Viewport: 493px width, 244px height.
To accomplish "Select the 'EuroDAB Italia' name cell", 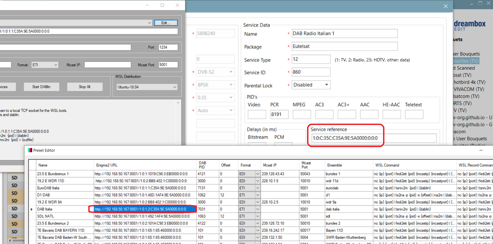I will click(x=65, y=188).
